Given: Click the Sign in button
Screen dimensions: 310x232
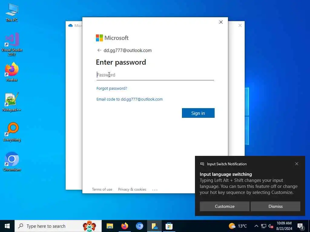Looking at the screenshot, I should (x=198, y=113).
